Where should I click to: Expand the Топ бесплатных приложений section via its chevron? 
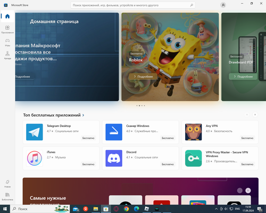83,115
